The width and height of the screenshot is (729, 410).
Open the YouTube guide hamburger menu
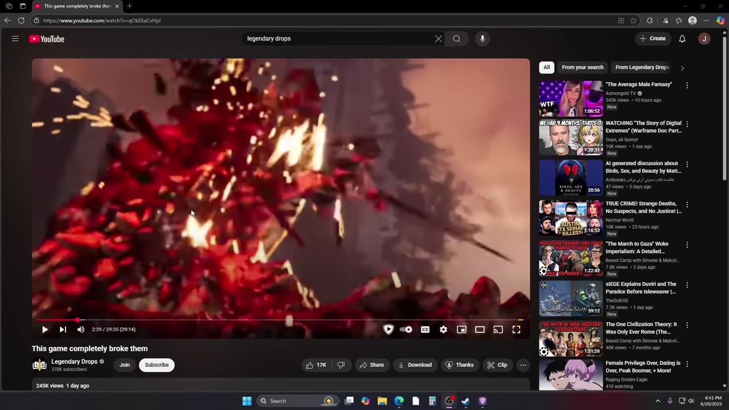15,39
